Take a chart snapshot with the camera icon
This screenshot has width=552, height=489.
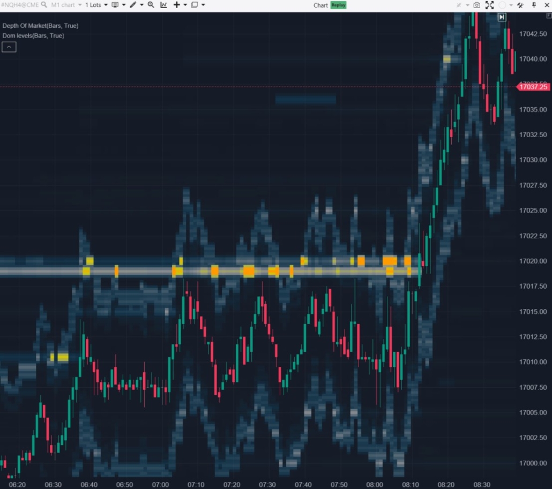click(476, 5)
